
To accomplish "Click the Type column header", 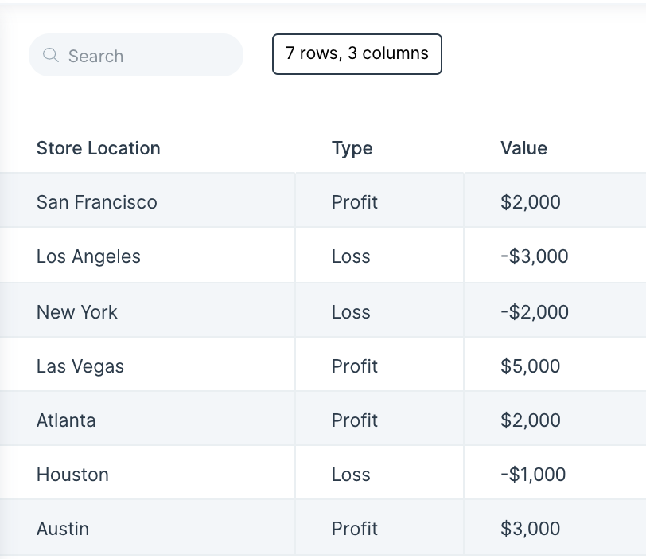I will tap(352, 148).
